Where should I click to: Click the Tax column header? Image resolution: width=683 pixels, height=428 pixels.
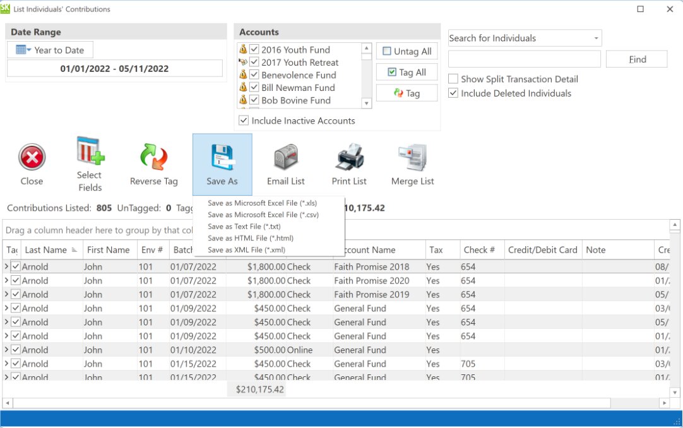[x=443, y=250]
